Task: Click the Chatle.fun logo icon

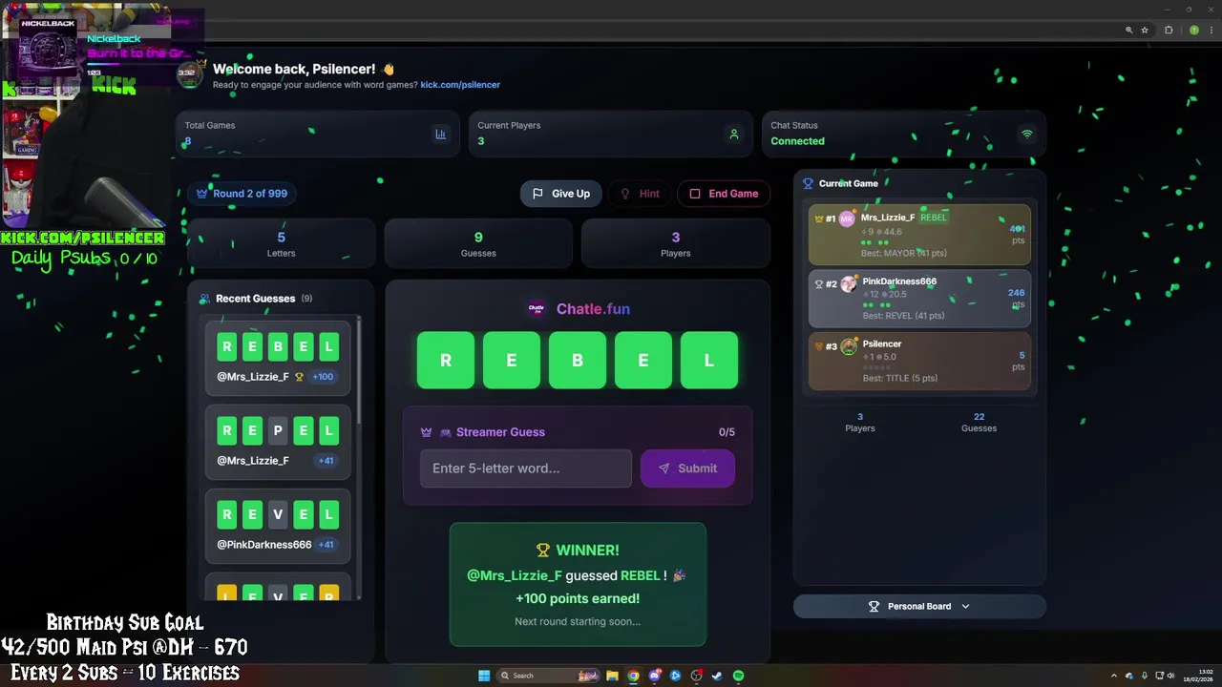Action: point(537,308)
